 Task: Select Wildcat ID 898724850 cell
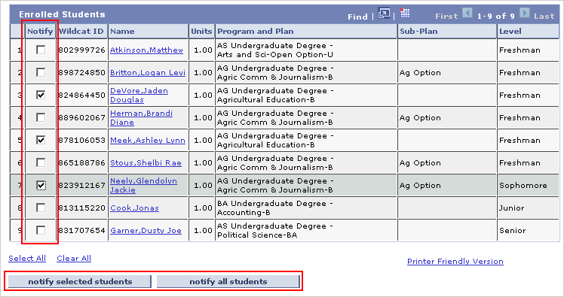(81, 72)
